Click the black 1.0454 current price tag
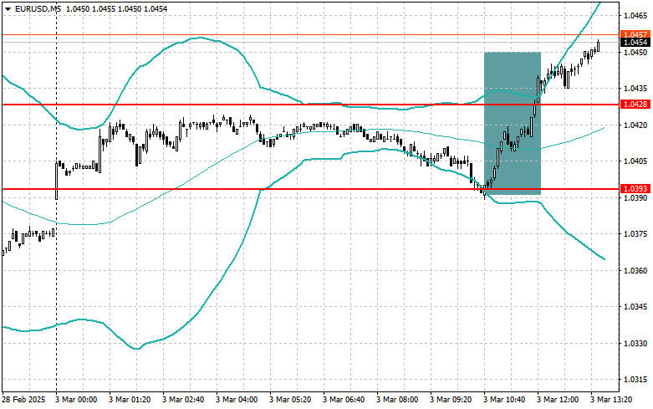653x409 pixels. [635, 42]
